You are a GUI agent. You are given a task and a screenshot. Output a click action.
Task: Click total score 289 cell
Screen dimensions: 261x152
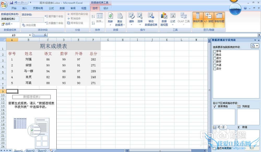93,71
